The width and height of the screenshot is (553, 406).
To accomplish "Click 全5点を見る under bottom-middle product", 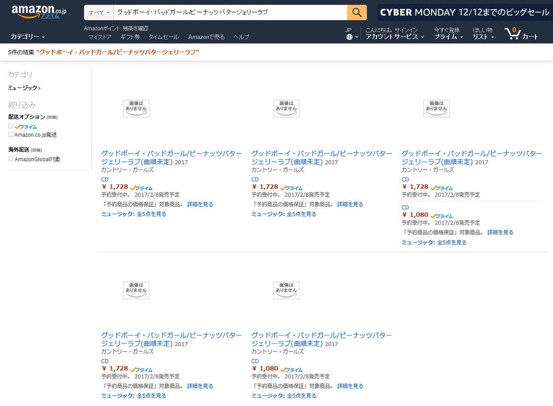I will click(x=302, y=395).
